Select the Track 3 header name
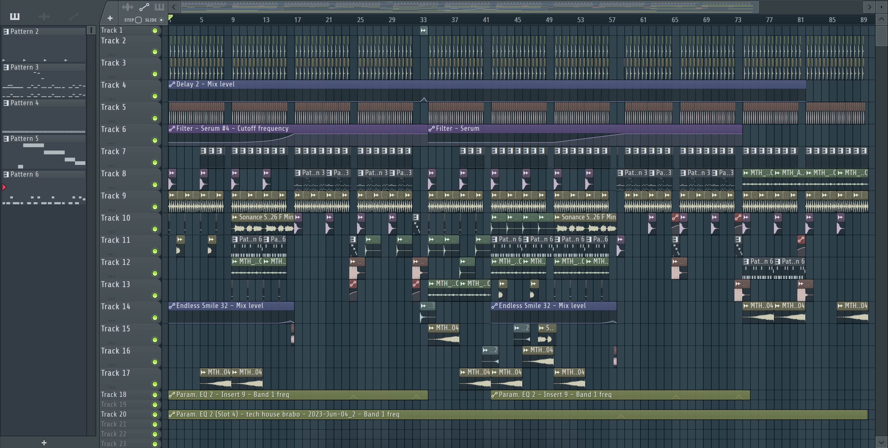The height and width of the screenshot is (448, 888). pos(113,63)
